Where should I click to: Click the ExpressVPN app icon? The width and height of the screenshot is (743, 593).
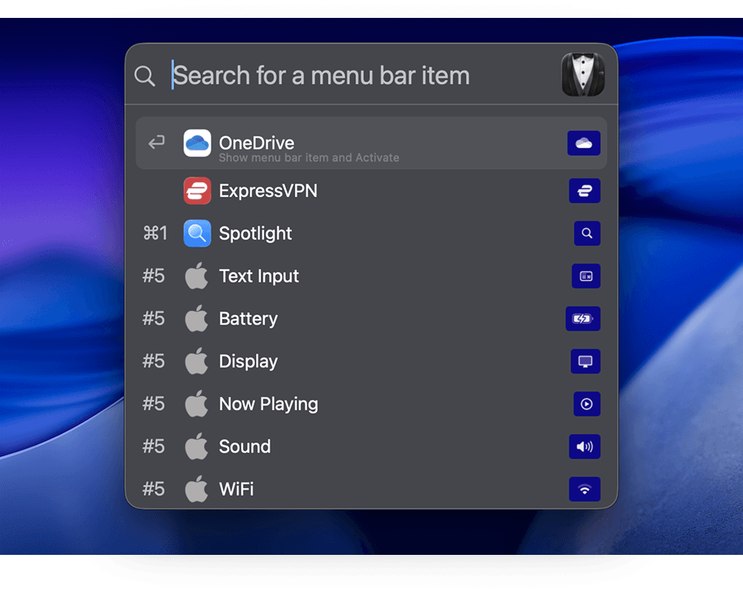pos(197,191)
